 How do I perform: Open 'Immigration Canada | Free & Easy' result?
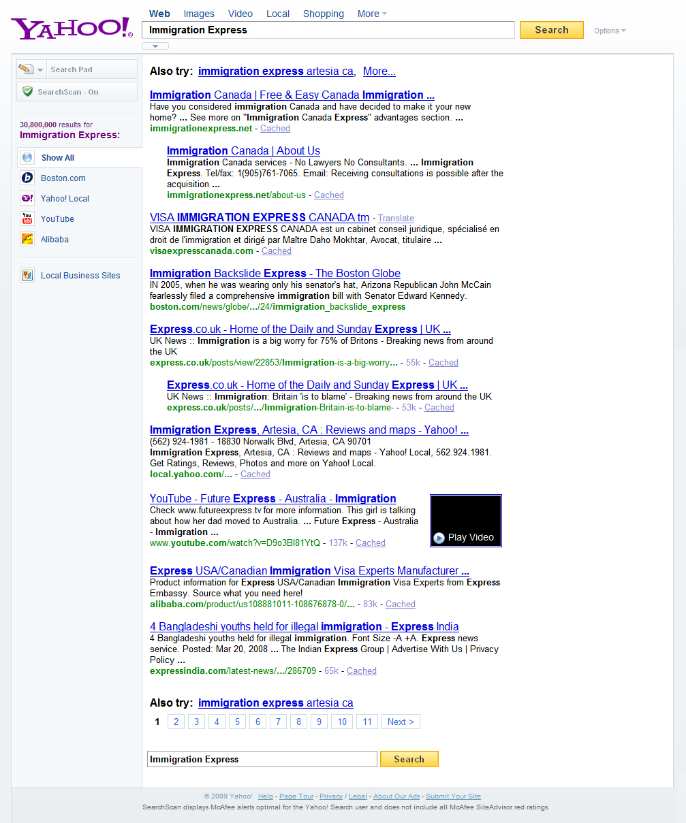292,95
